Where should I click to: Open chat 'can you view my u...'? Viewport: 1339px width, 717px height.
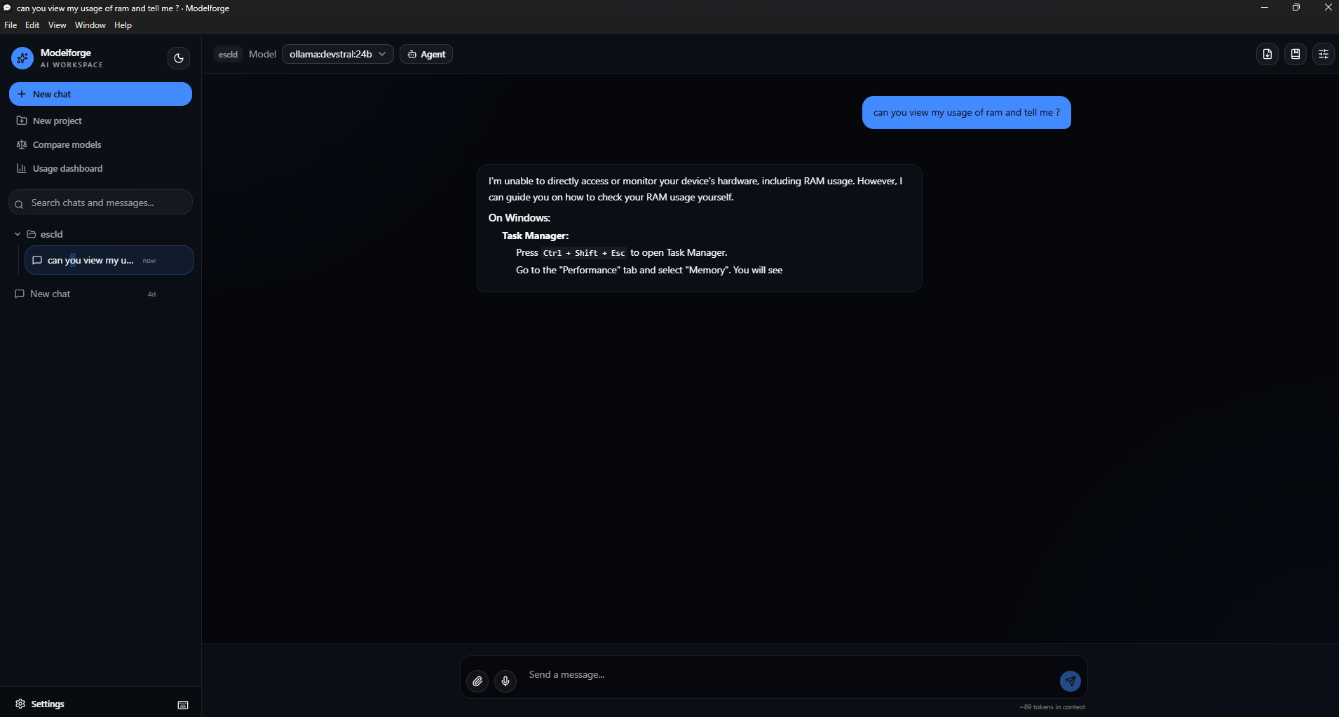click(109, 260)
